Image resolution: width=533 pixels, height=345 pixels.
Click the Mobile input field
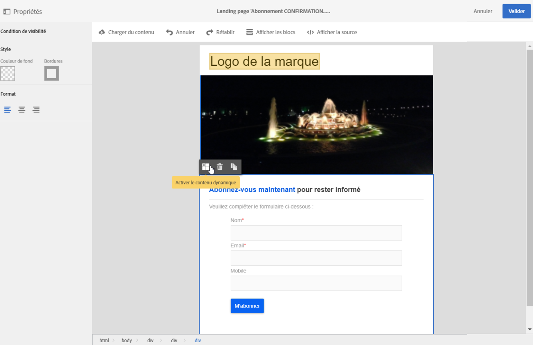[x=316, y=283]
